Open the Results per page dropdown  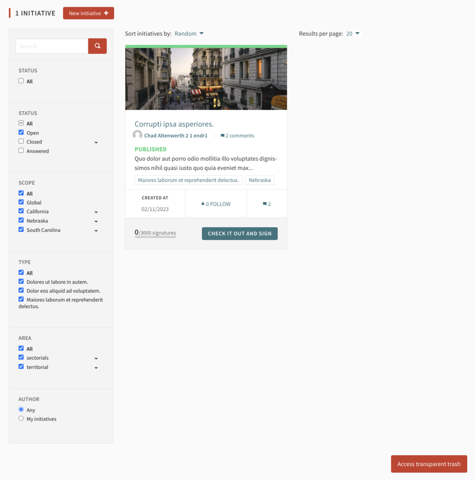point(353,34)
